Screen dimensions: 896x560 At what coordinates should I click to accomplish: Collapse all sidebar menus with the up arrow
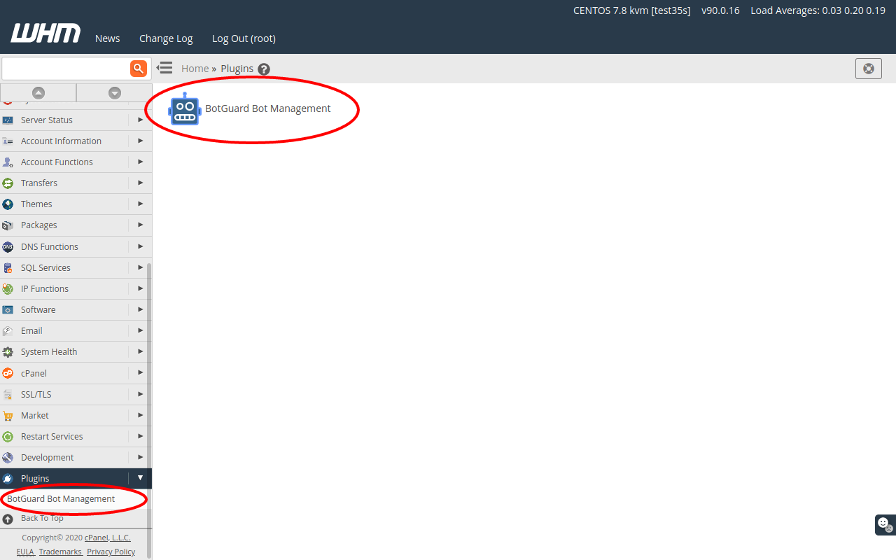[x=38, y=92]
